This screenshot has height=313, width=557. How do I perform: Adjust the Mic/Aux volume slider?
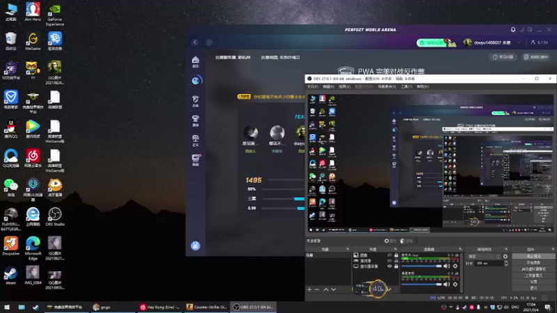422,266
